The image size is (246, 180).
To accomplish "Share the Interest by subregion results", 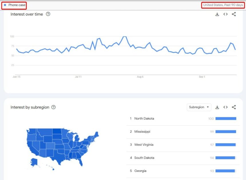I will point(234,107).
